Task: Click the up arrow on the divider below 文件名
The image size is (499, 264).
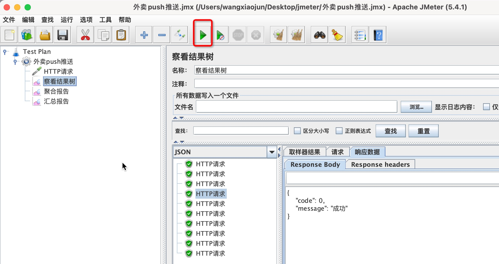Action: (x=176, y=118)
